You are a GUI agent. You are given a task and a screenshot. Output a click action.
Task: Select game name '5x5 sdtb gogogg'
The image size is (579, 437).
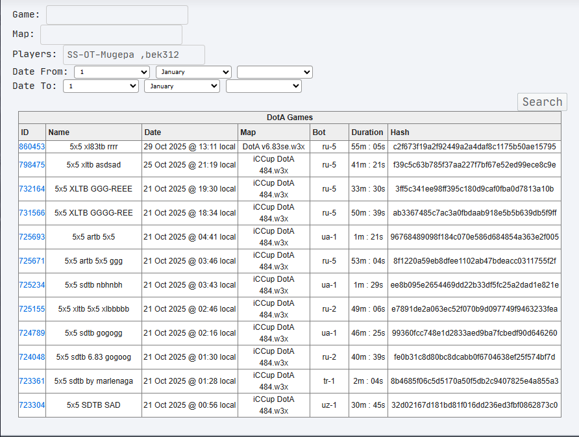tap(93, 333)
